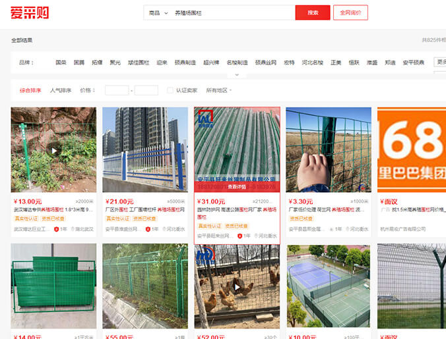This screenshot has width=446, height=339.
Task: Click the red shield badge under ¥31.00 listing
Action: click(x=239, y=236)
